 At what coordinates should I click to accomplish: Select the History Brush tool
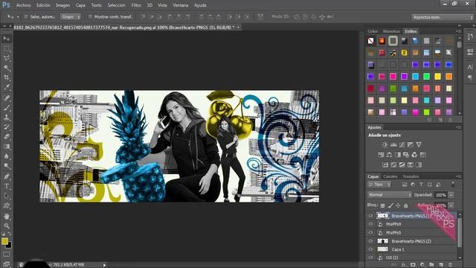7,127
